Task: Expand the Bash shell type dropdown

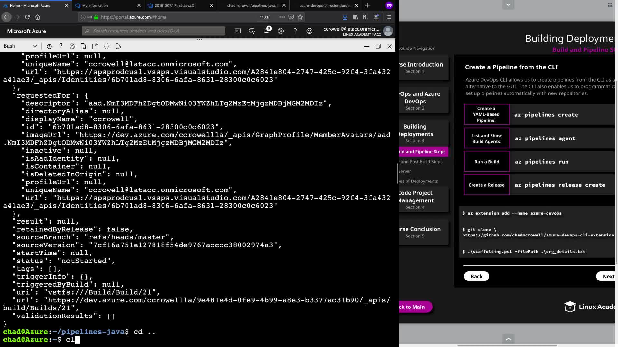Action: tap(35, 46)
